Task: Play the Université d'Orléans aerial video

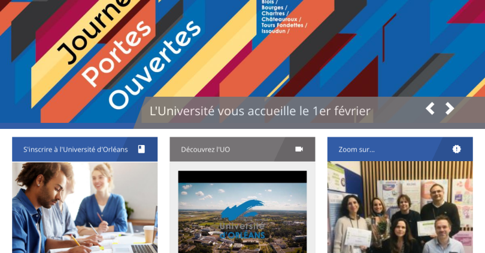Action: [242, 212]
